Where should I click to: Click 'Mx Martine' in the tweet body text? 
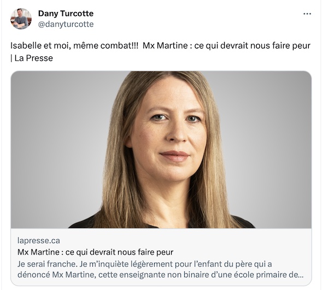click(x=165, y=45)
